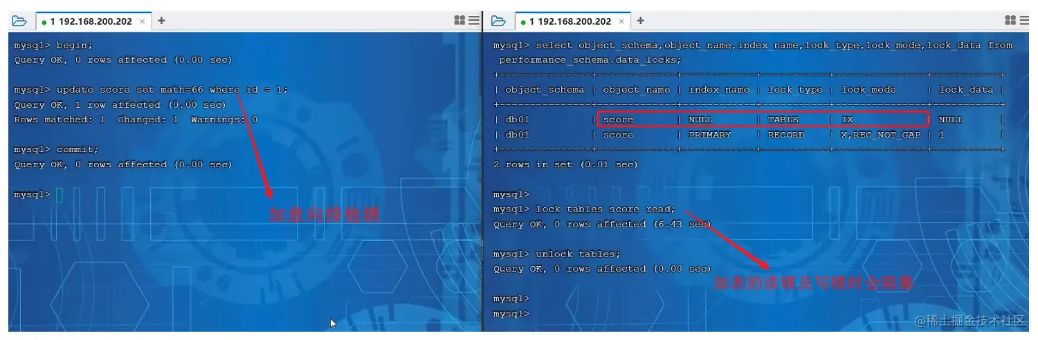Click the green status dot on left tab
The width and height of the screenshot is (1038, 340).
click(x=44, y=22)
